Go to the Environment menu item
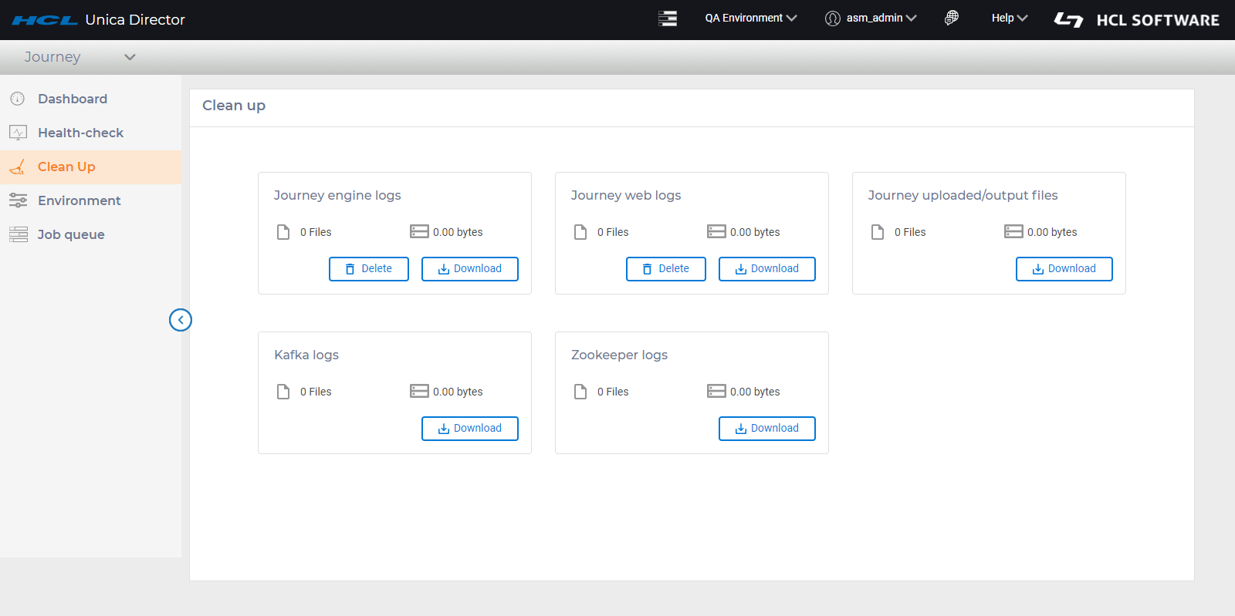Screen dimensions: 1235x616 click(x=80, y=200)
